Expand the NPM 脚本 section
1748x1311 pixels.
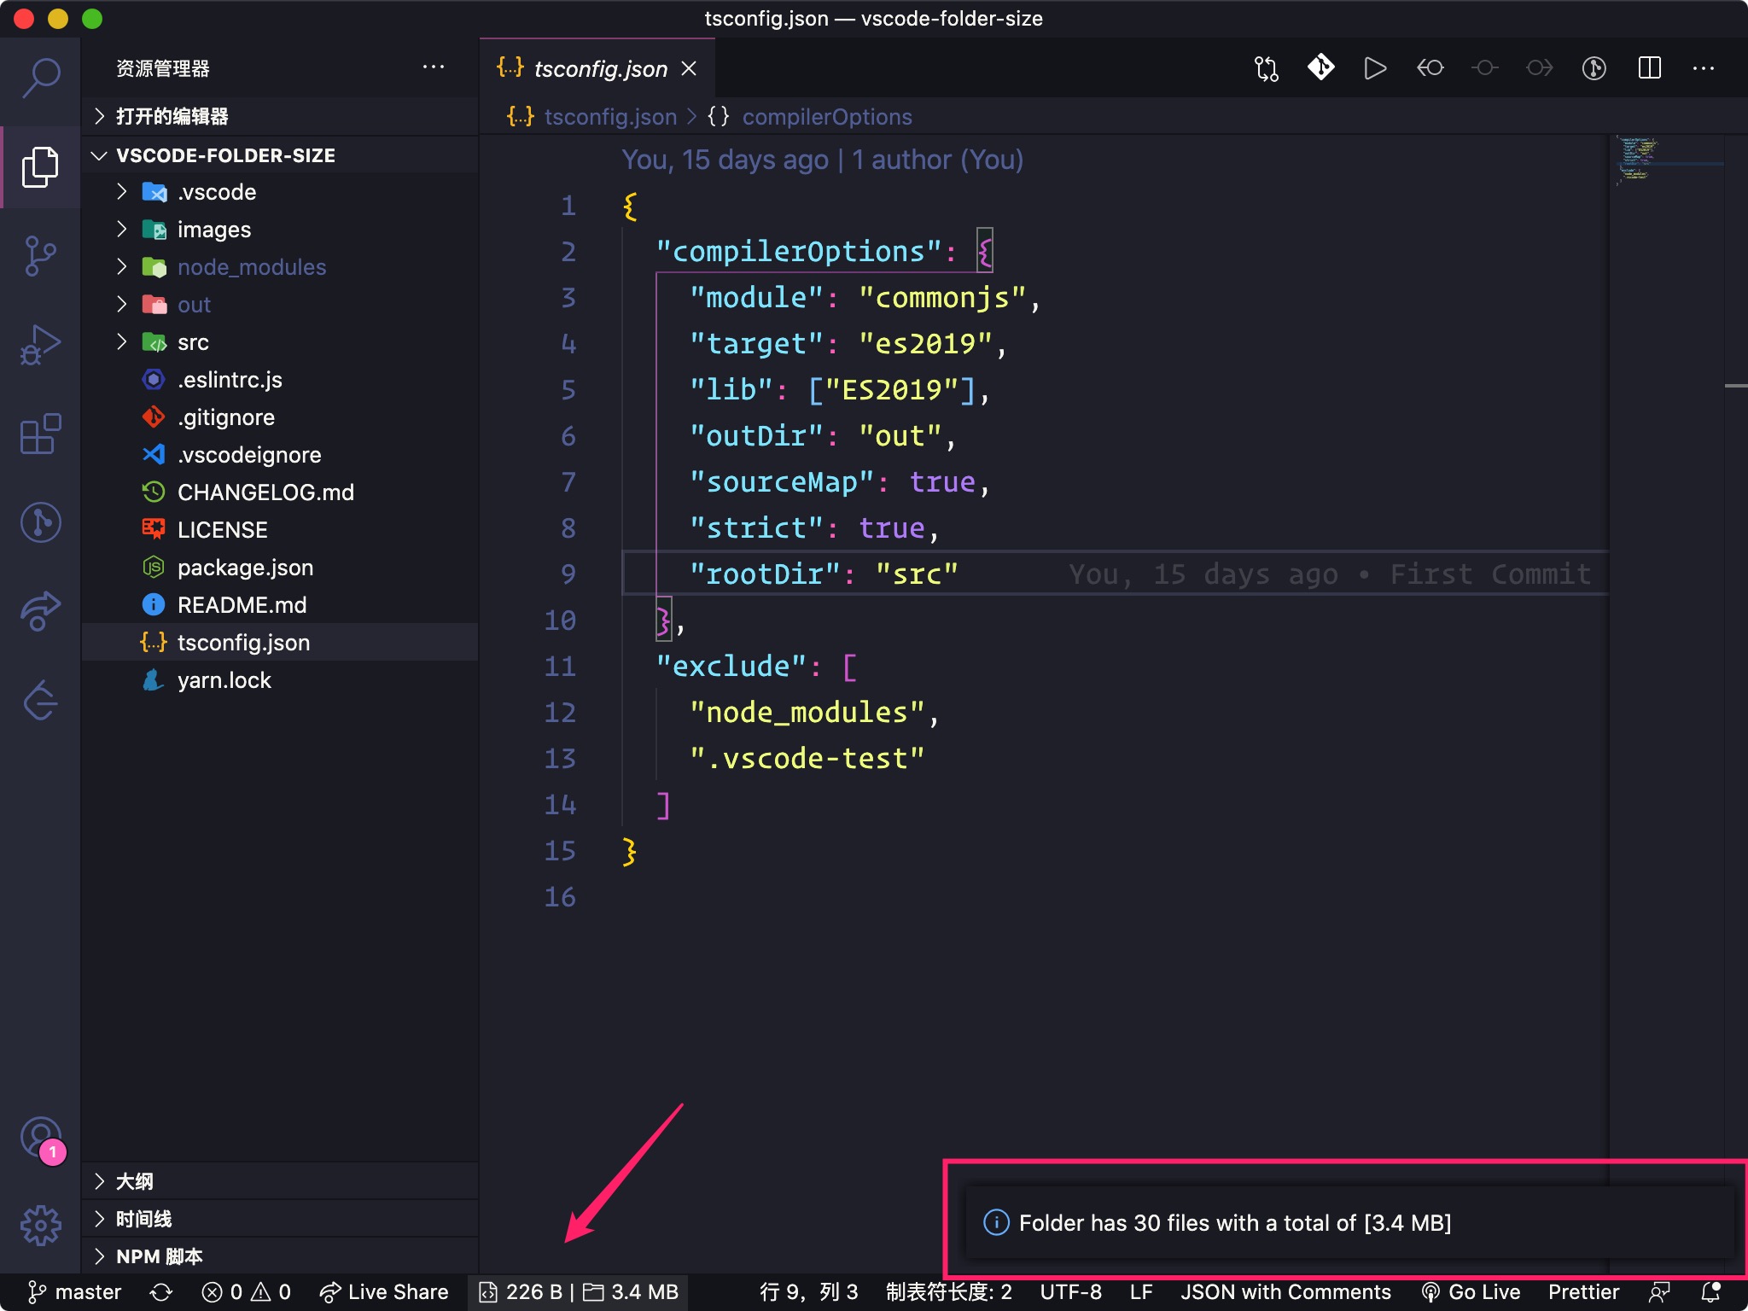click(x=159, y=1256)
